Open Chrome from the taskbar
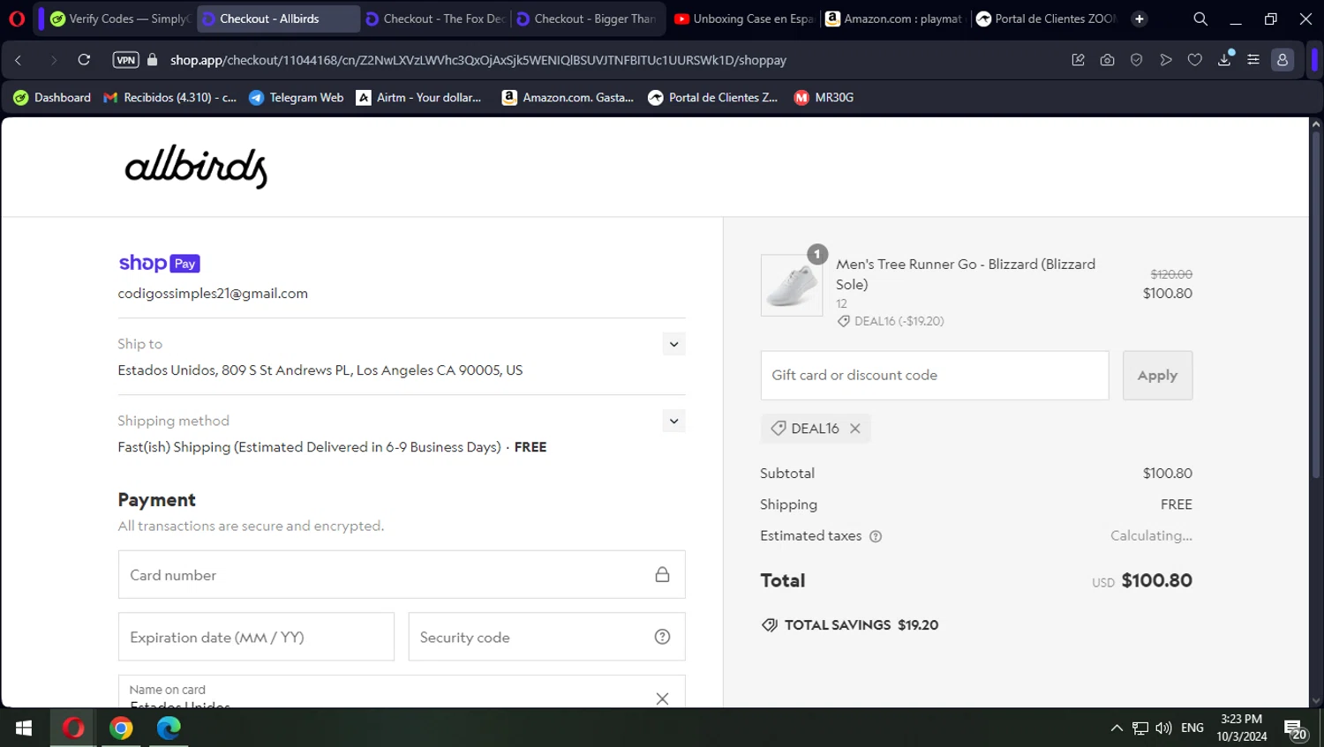1324x747 pixels. (121, 728)
